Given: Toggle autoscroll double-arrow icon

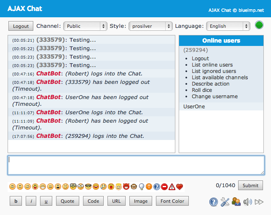Looking at the screenshot, I should click(x=259, y=202).
